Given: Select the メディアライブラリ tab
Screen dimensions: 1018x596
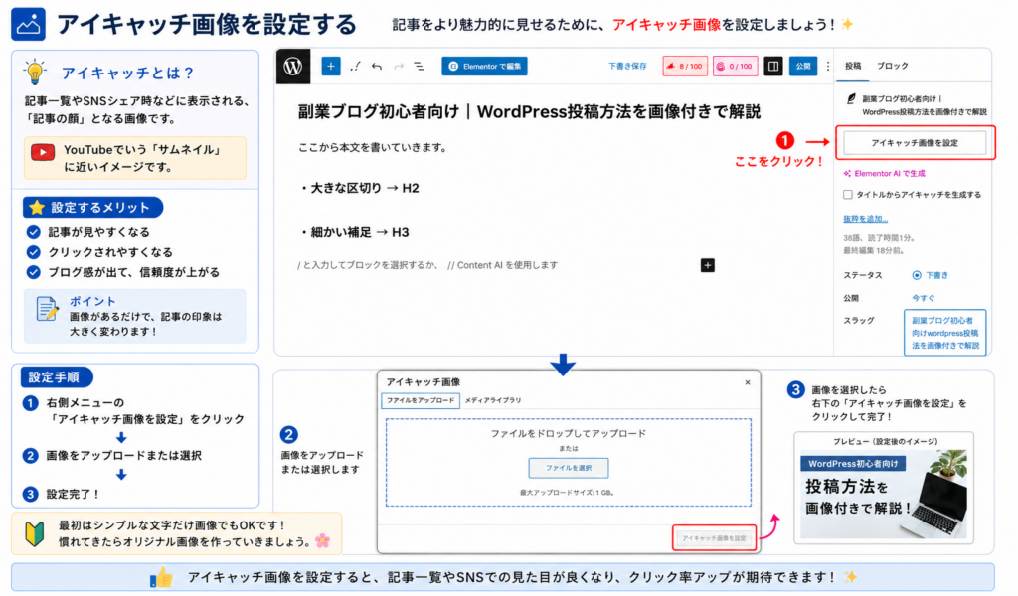Looking at the screenshot, I should tap(493, 400).
